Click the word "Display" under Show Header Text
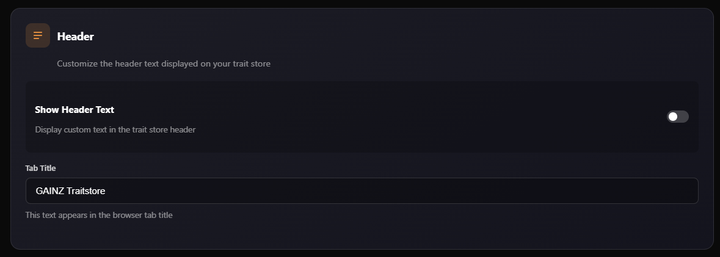 click(x=49, y=129)
